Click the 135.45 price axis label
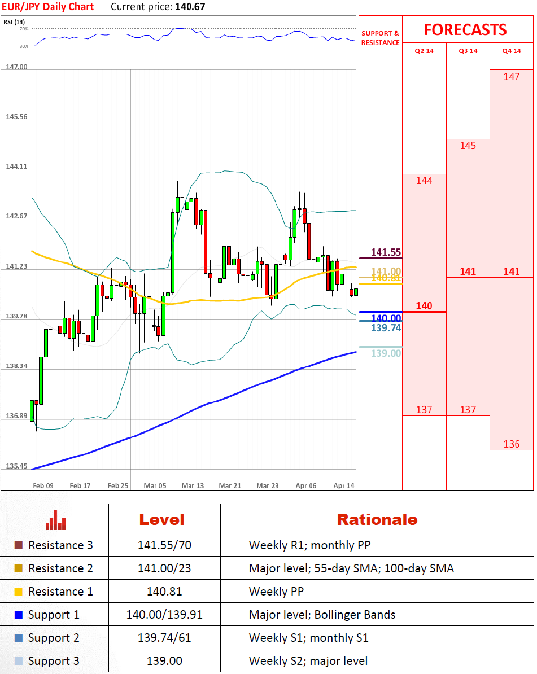 coord(16,466)
